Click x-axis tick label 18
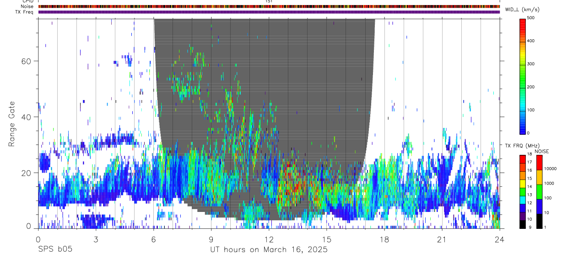 (384, 239)
